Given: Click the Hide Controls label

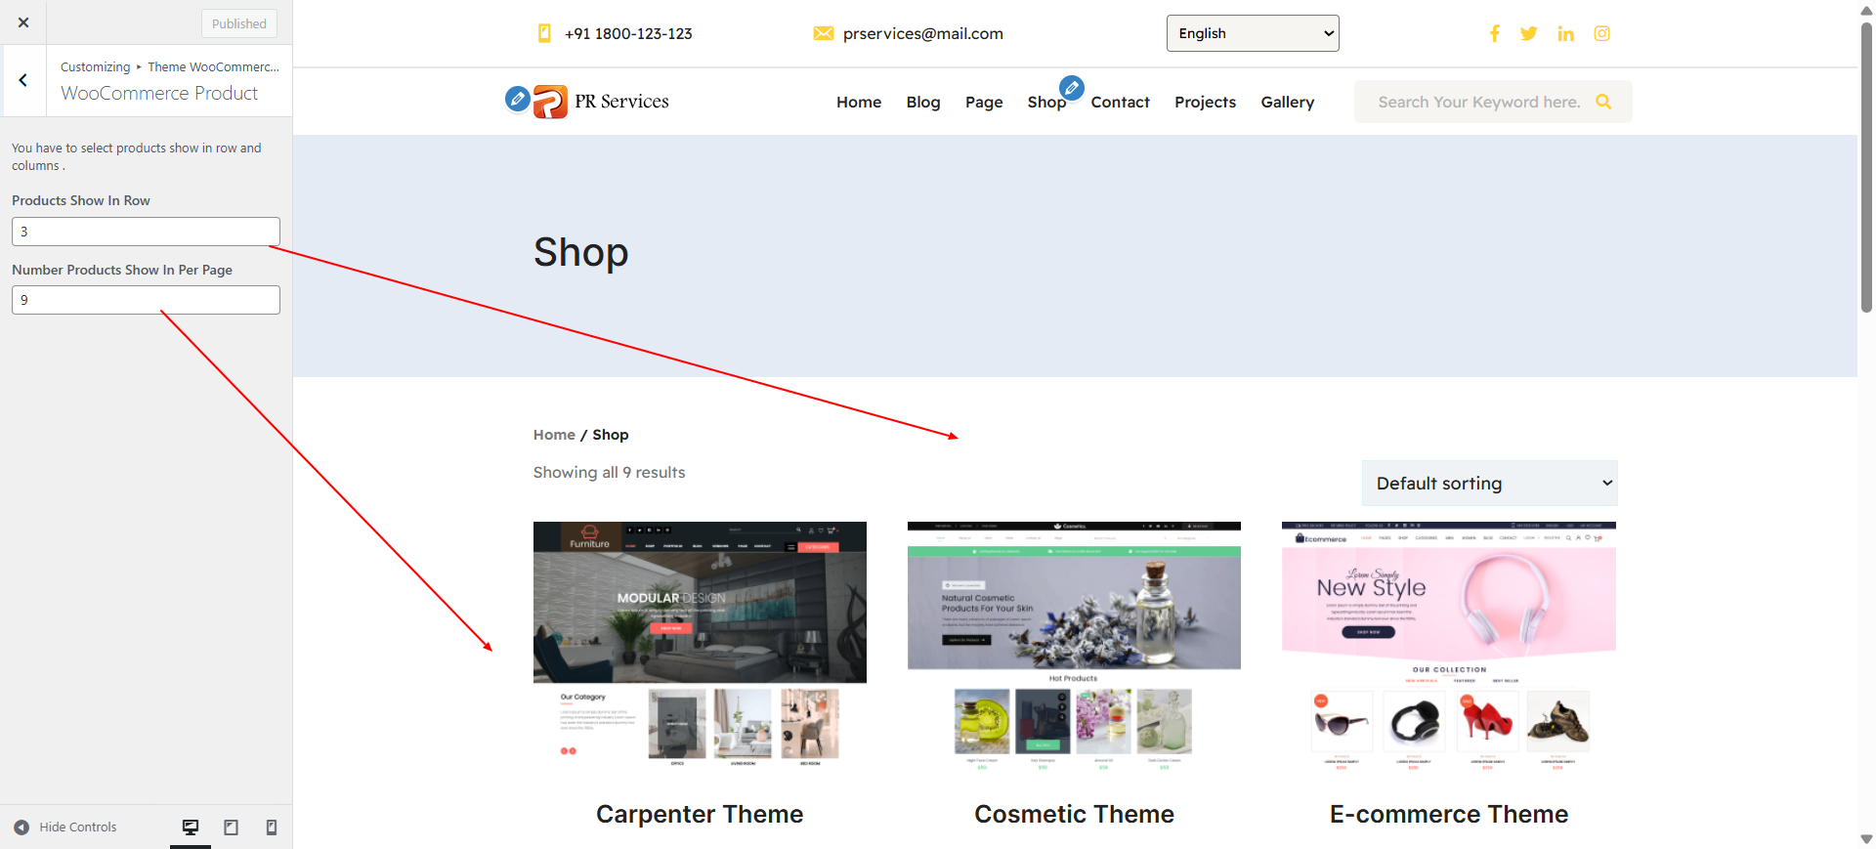Looking at the screenshot, I should coord(78,828).
